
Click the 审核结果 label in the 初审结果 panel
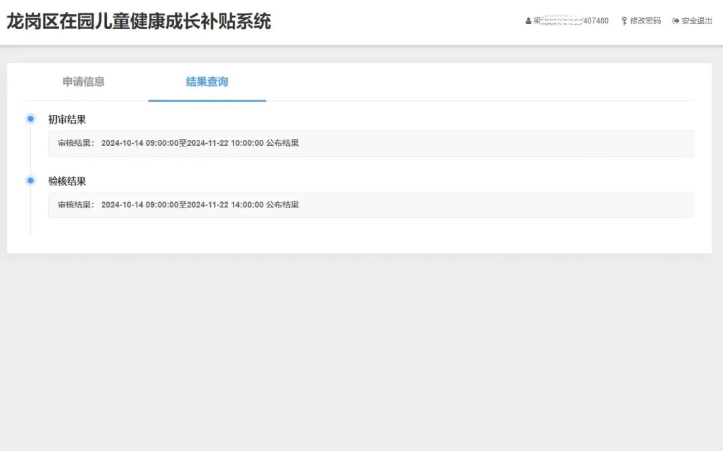pos(76,143)
